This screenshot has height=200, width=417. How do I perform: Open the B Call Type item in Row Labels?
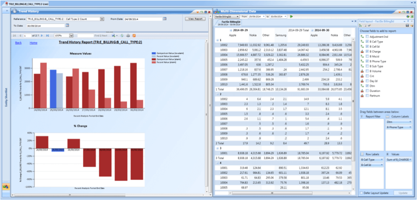(372, 159)
